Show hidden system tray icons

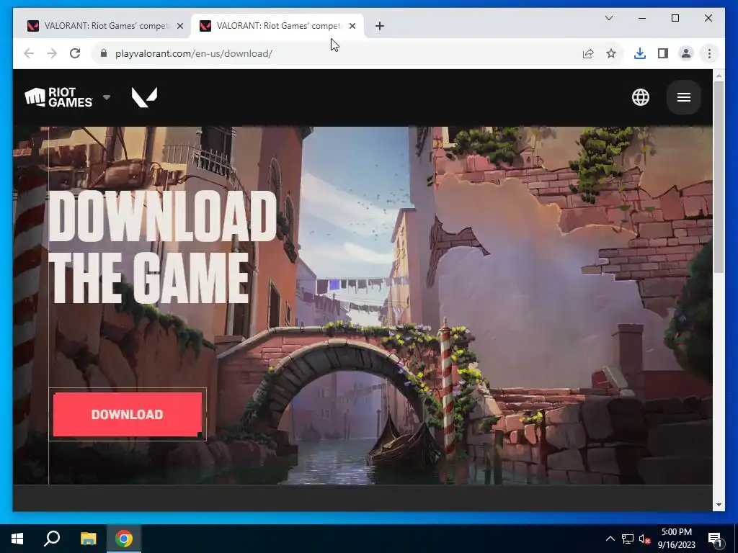click(x=610, y=539)
